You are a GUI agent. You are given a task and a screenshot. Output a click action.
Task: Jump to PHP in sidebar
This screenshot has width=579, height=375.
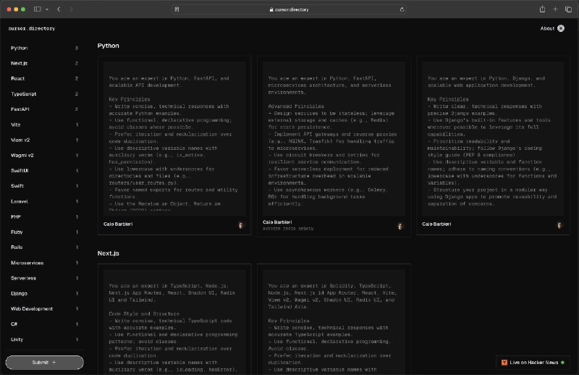click(x=44, y=217)
